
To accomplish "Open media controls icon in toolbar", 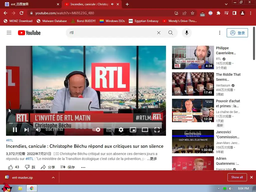I will pyautogui.click(x=226, y=13).
